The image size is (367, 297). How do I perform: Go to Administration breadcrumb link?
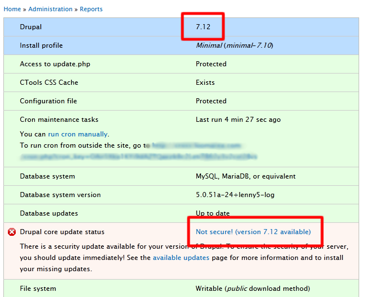pyautogui.click(x=51, y=9)
